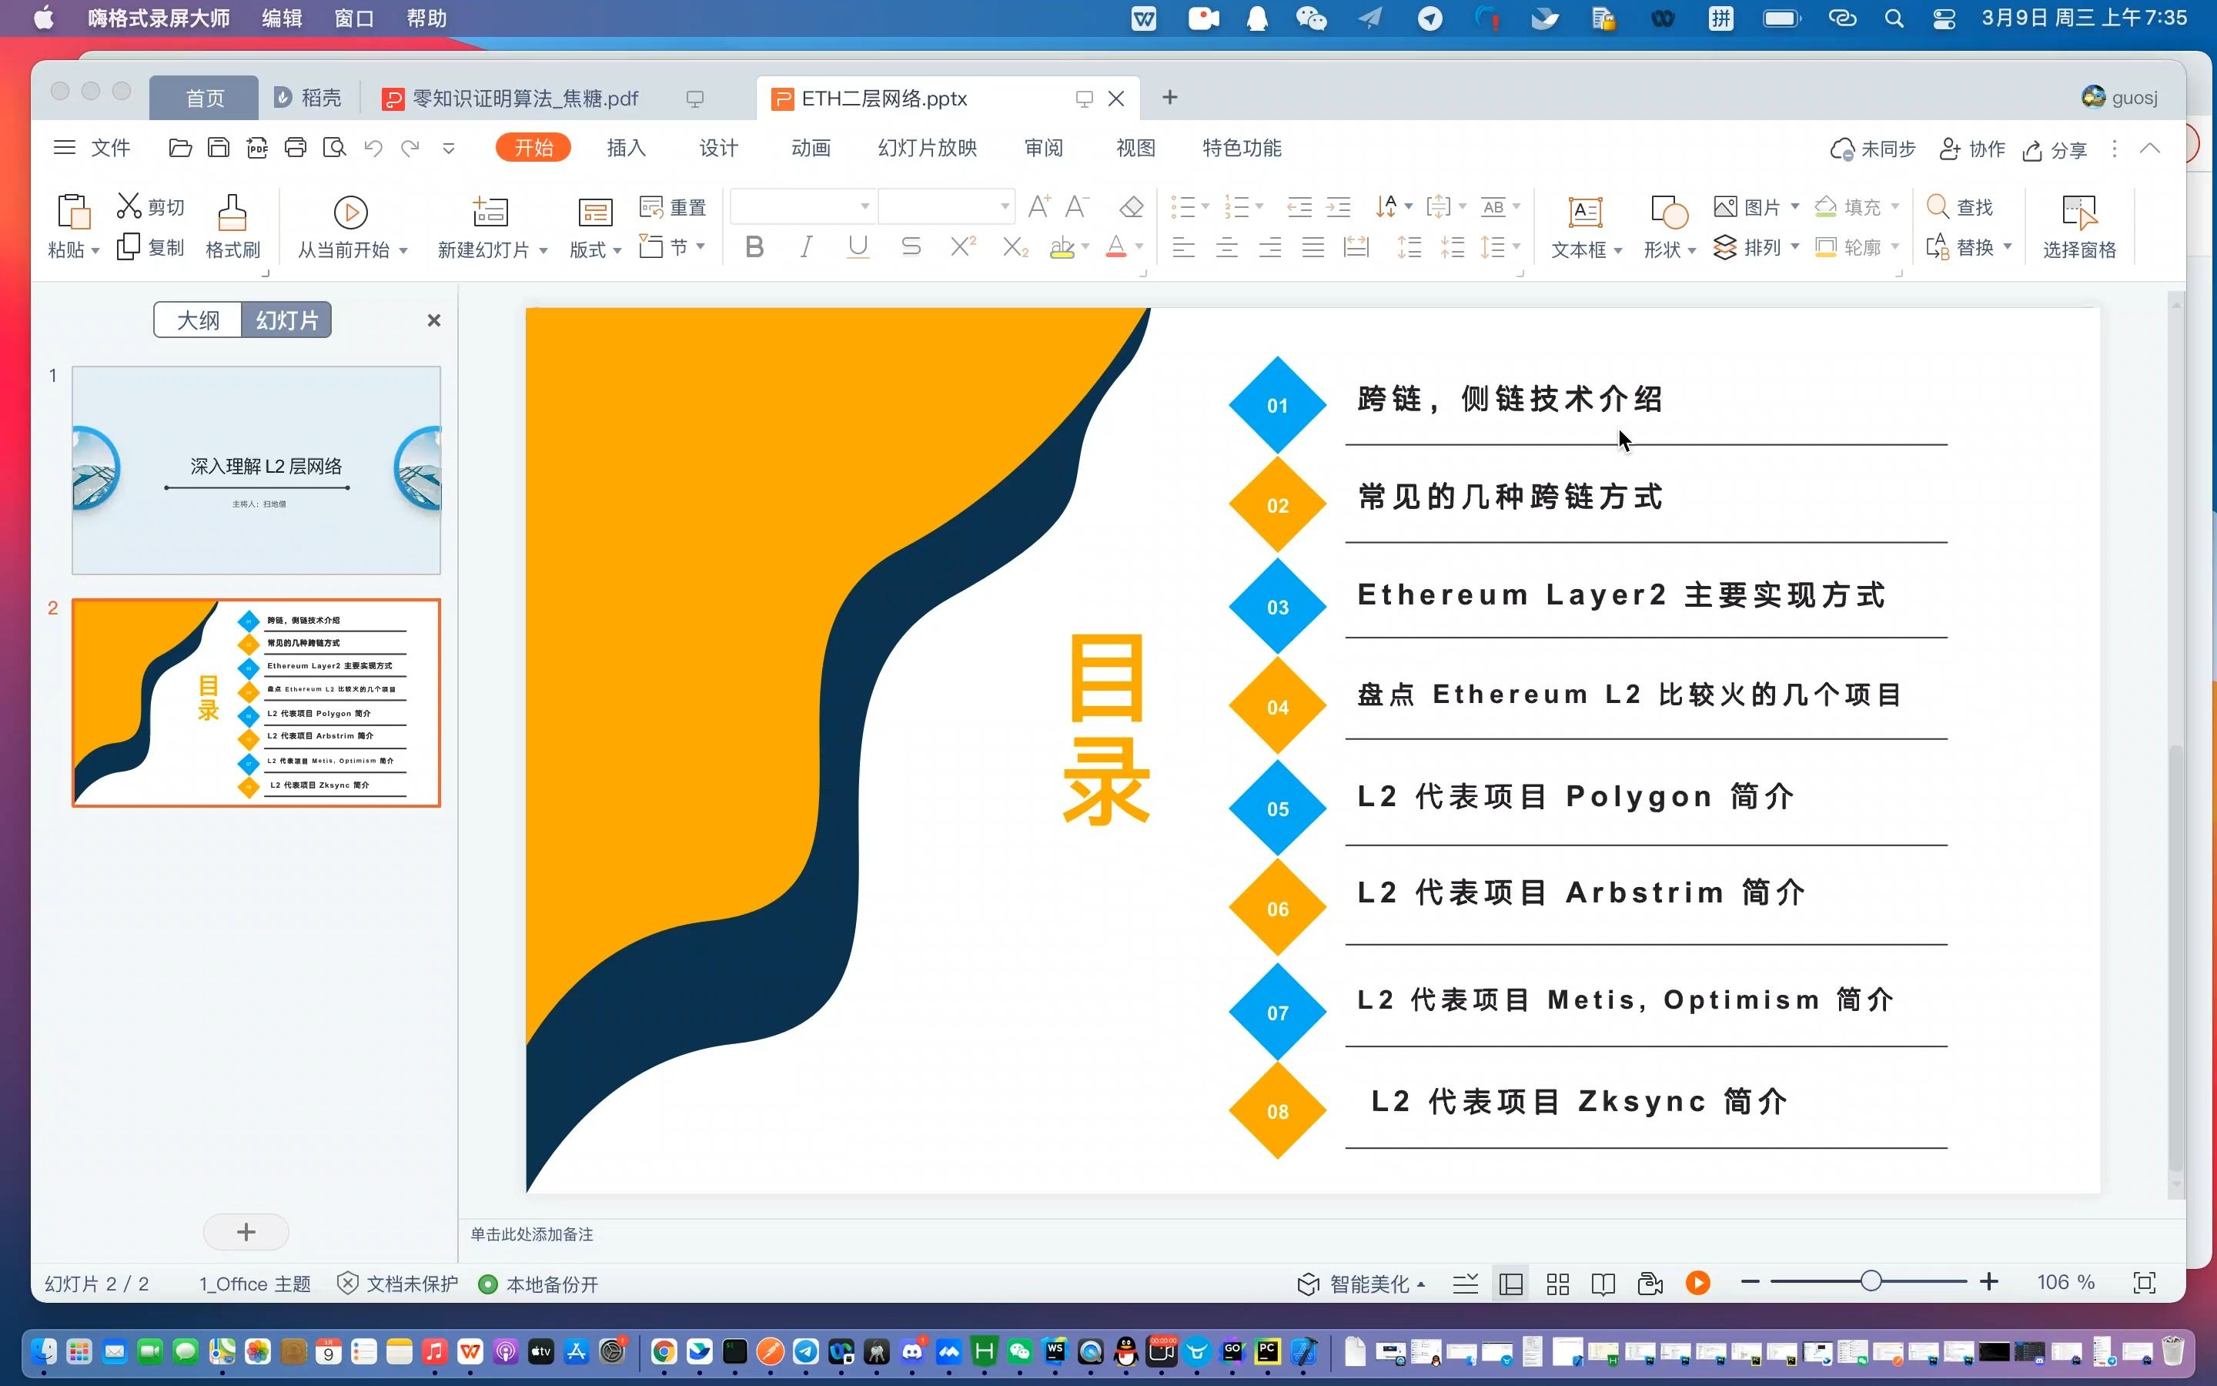This screenshot has width=2217, height=1386.
Task: Toggle notes pane icon in status bar
Action: pyautogui.click(x=1465, y=1284)
